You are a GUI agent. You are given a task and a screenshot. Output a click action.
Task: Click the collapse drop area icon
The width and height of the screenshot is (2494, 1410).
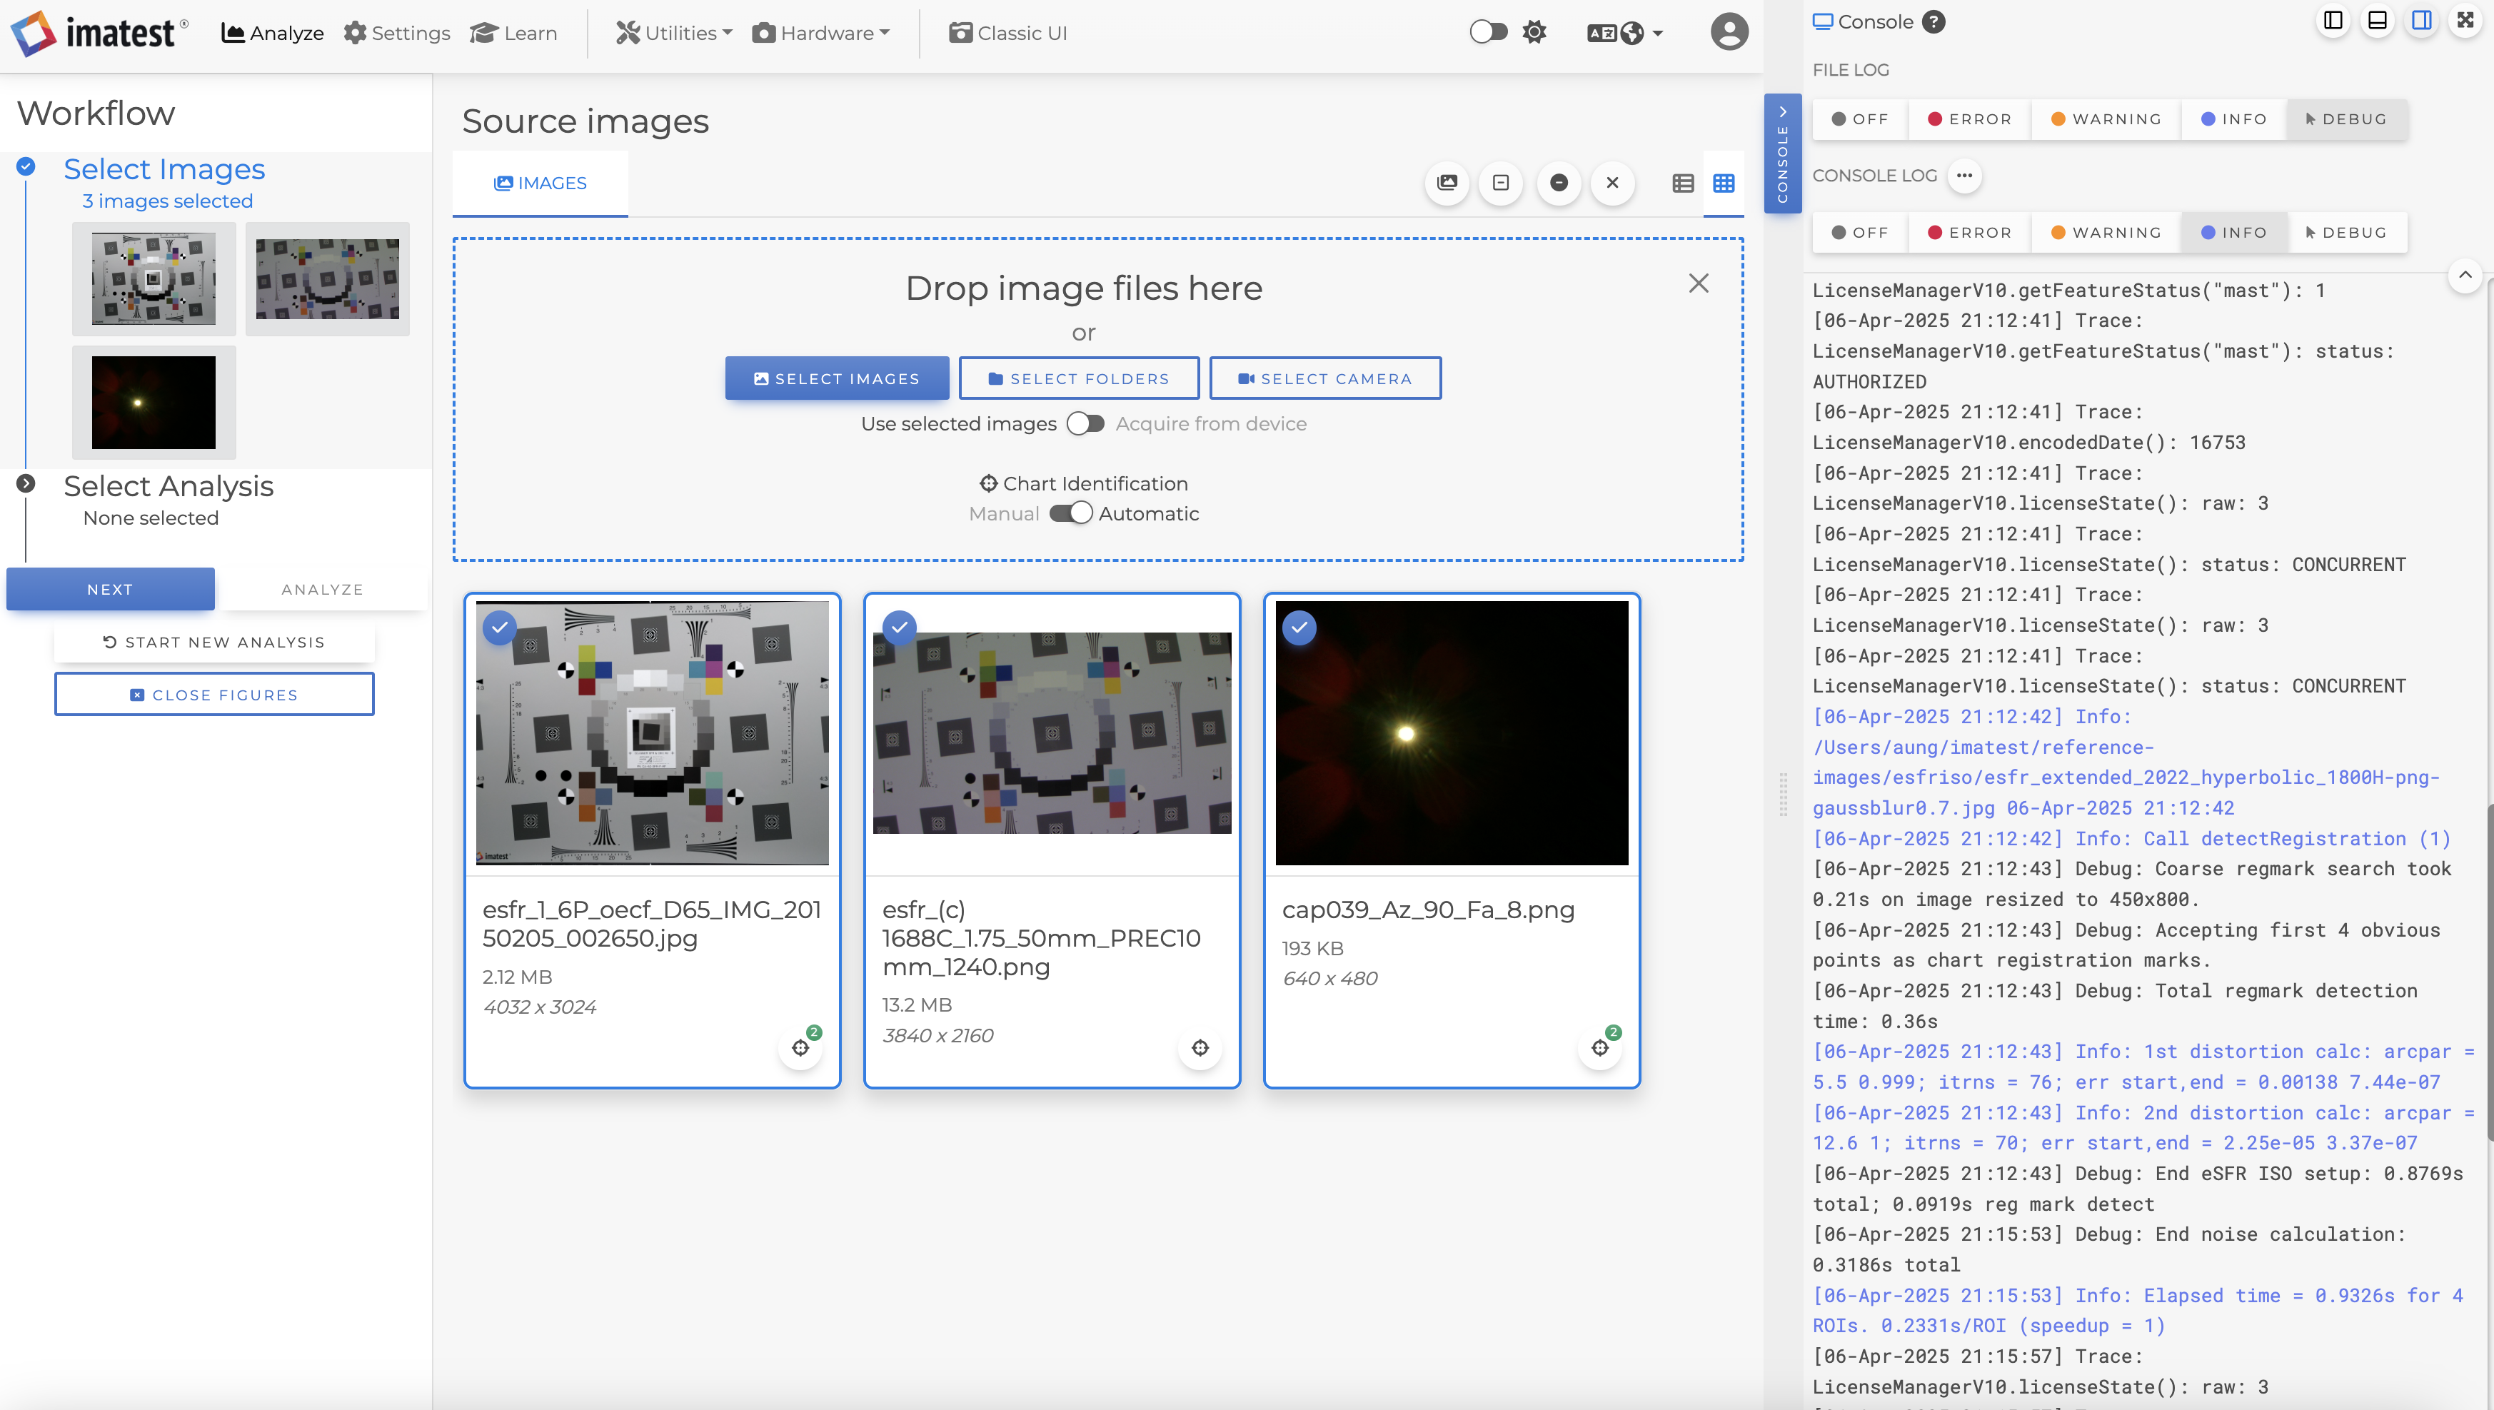tap(1500, 182)
